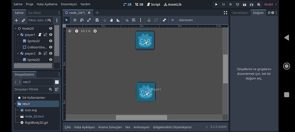Click the camera override icon

point(173,20)
